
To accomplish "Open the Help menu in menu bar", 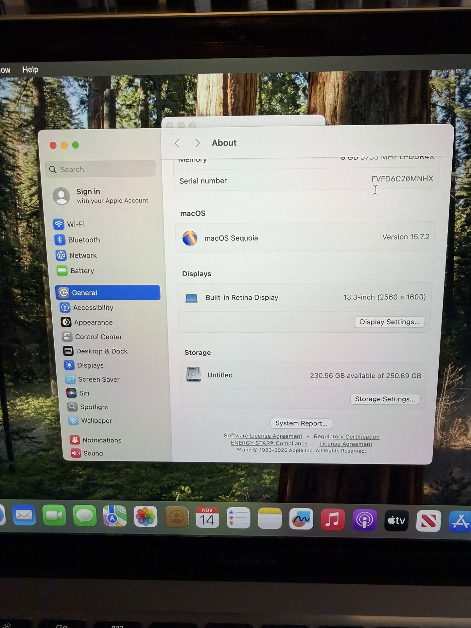I will [x=30, y=69].
